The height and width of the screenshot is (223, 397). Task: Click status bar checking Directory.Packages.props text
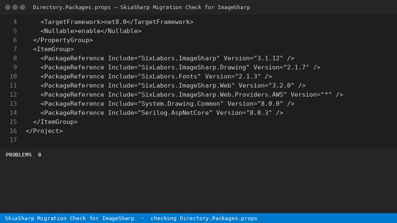204,218
